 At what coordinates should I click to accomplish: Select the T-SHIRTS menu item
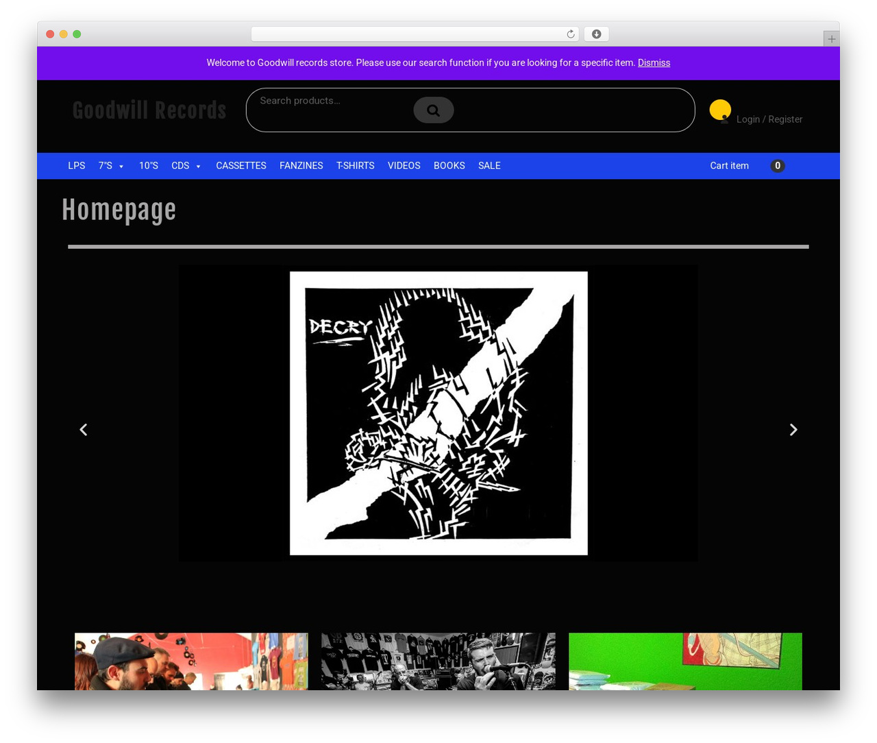[x=355, y=166]
